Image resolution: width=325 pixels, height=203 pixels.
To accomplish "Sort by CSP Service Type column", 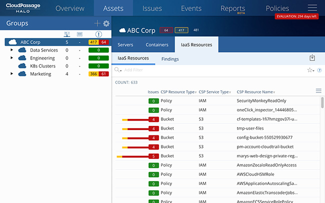I will pyautogui.click(x=214, y=92).
